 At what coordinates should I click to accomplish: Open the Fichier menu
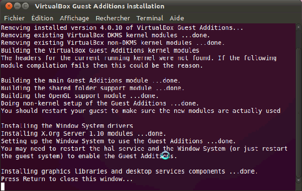click(14, 18)
